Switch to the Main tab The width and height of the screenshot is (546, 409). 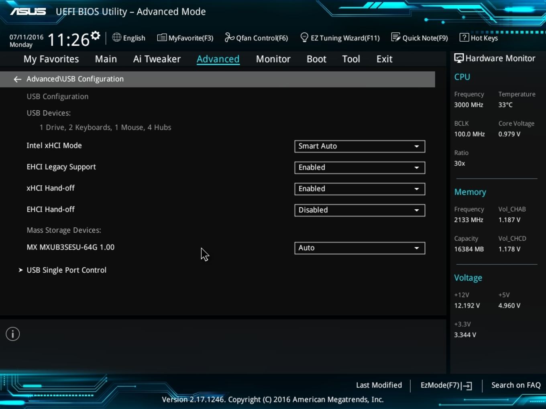click(x=106, y=59)
